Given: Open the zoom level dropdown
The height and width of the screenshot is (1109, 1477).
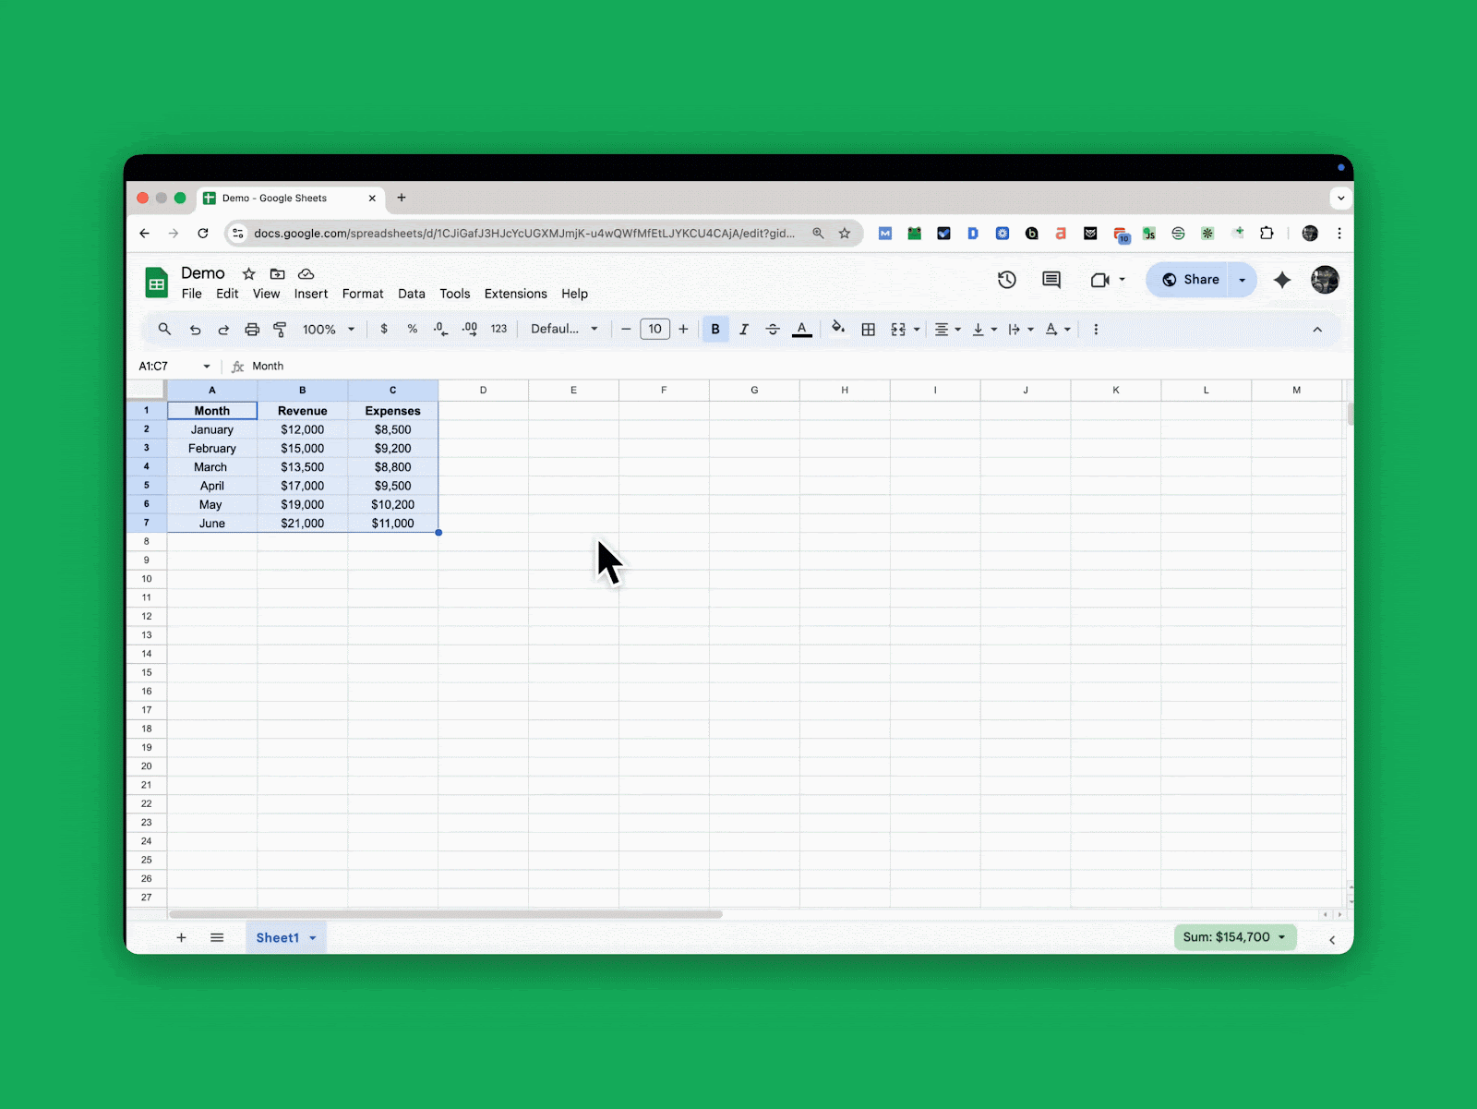Looking at the screenshot, I should [x=328, y=329].
